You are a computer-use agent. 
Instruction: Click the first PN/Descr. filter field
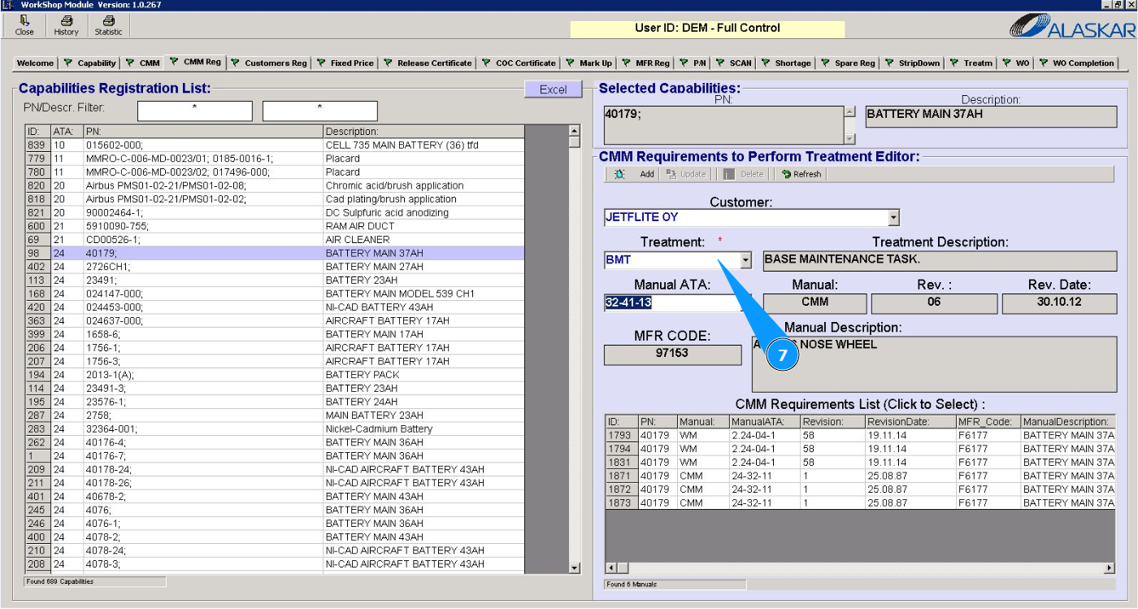194,111
